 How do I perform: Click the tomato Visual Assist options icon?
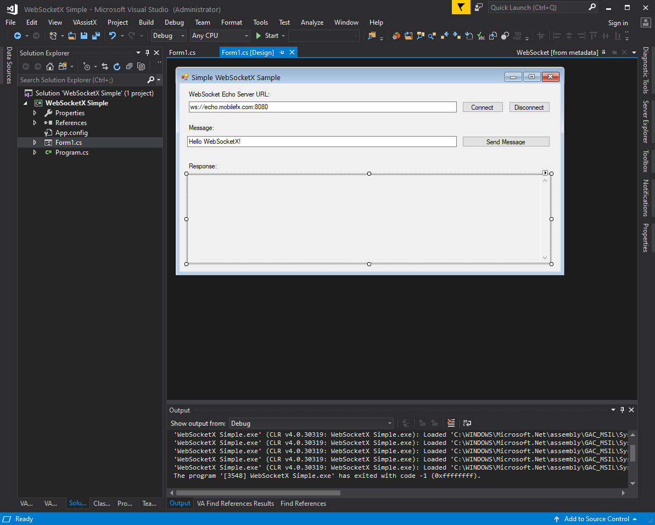(396, 36)
